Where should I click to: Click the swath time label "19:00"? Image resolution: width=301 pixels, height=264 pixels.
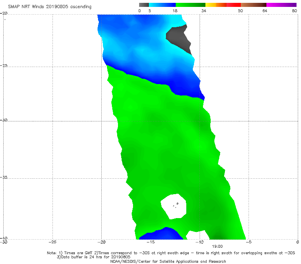(217, 247)
